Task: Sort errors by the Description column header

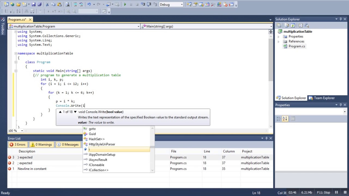Action: click(x=27, y=151)
